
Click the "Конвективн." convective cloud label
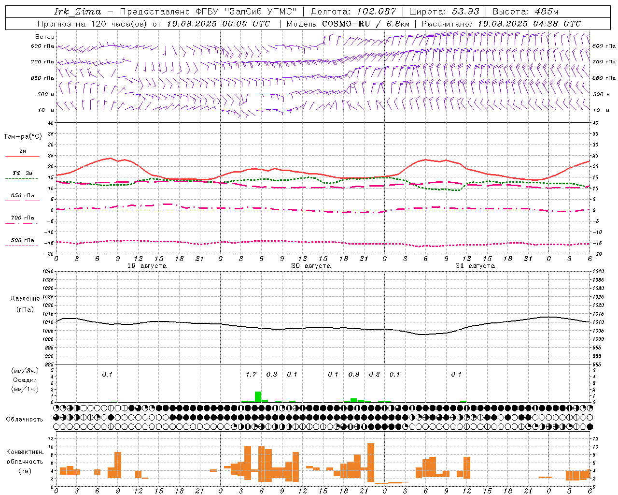(25, 452)
